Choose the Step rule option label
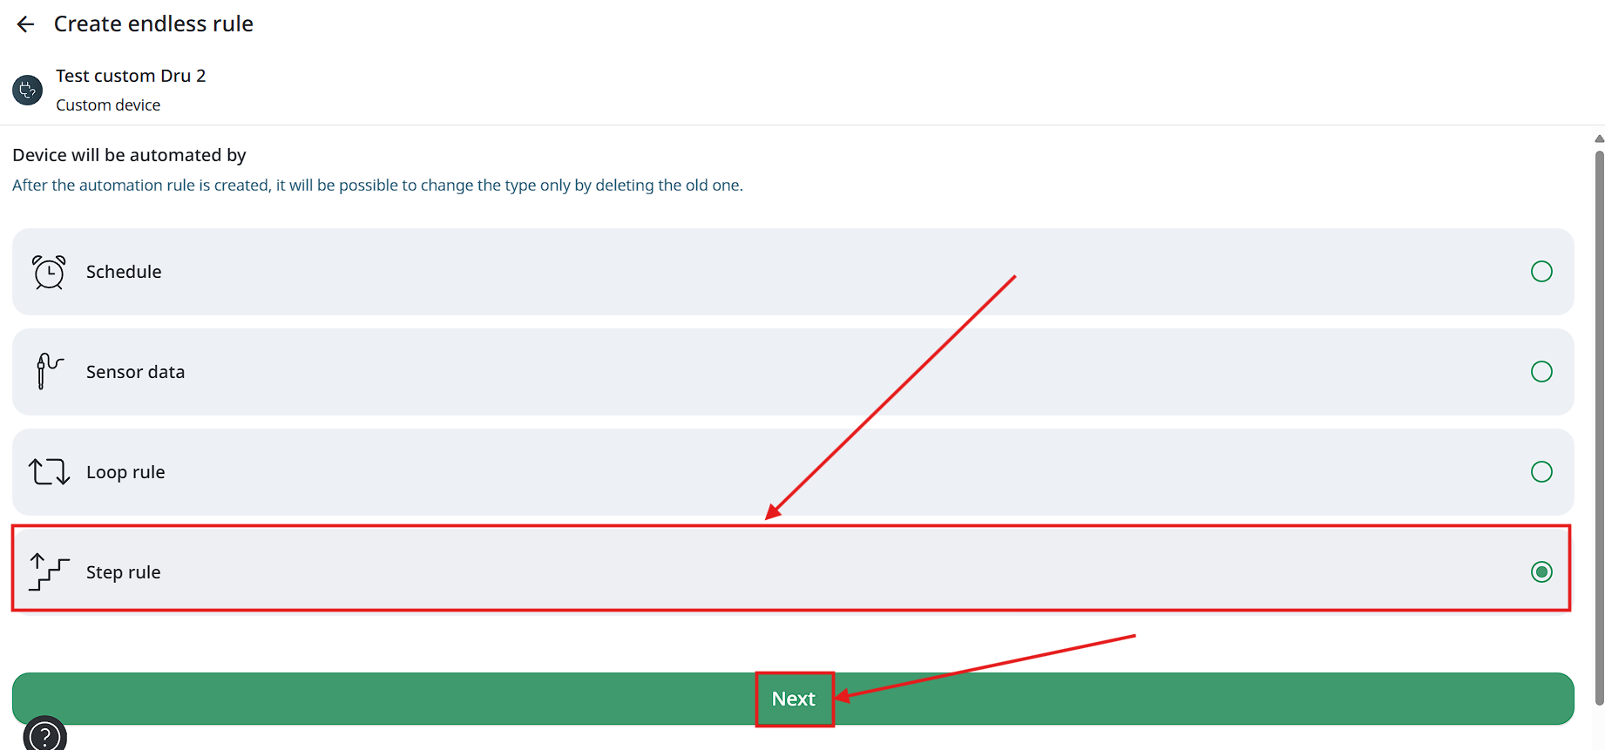The height and width of the screenshot is (750, 1605). coord(123,572)
